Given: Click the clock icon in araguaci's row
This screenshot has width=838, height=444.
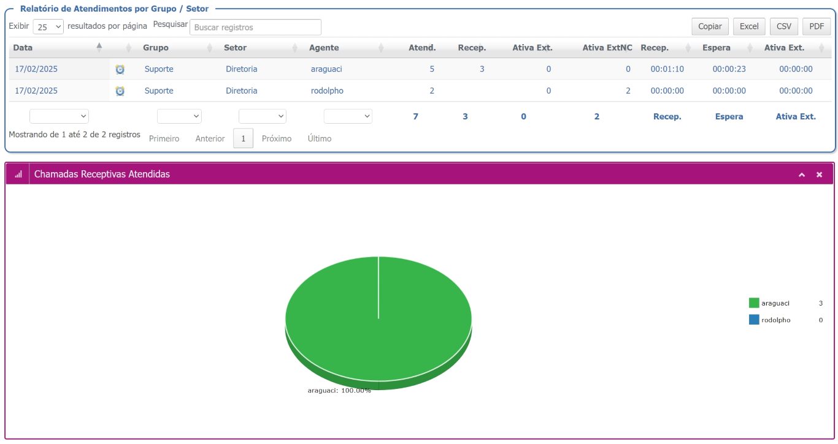Looking at the screenshot, I should point(120,69).
